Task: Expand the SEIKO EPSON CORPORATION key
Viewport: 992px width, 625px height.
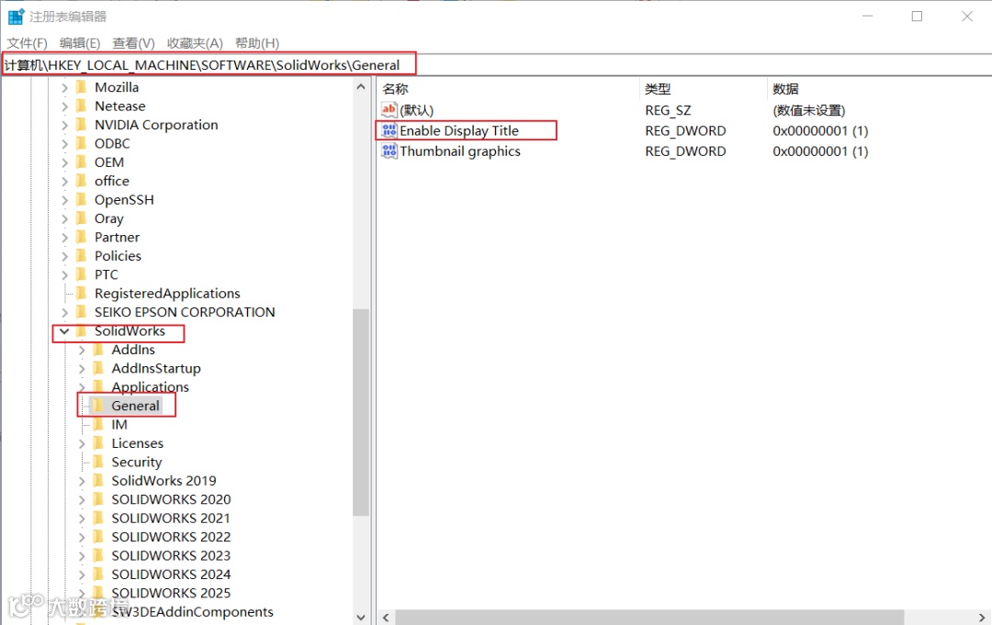Action: pos(64,312)
